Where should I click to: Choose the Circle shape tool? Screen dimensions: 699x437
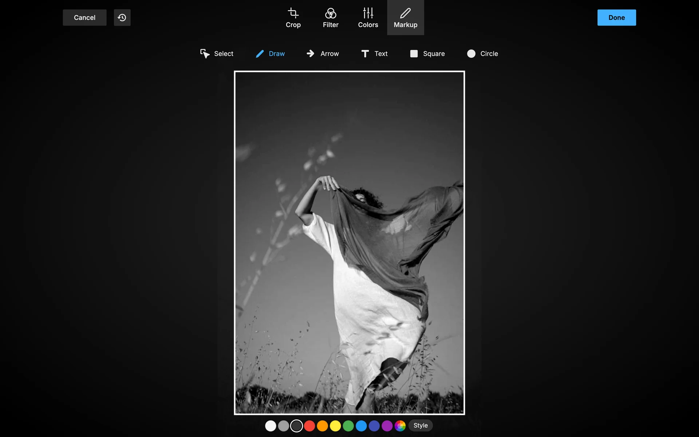482,54
